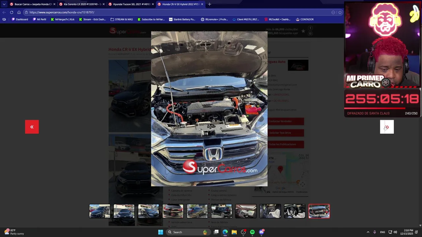Screen dimensions: 422x237
Task: Show previous photo with the « arrow
Action: [32, 127]
